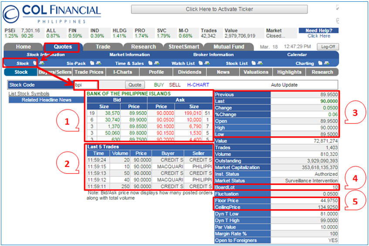Select the Buyers/Sellers sub-tab
Image resolution: width=369 pixels, height=246 pixels.
55,72
